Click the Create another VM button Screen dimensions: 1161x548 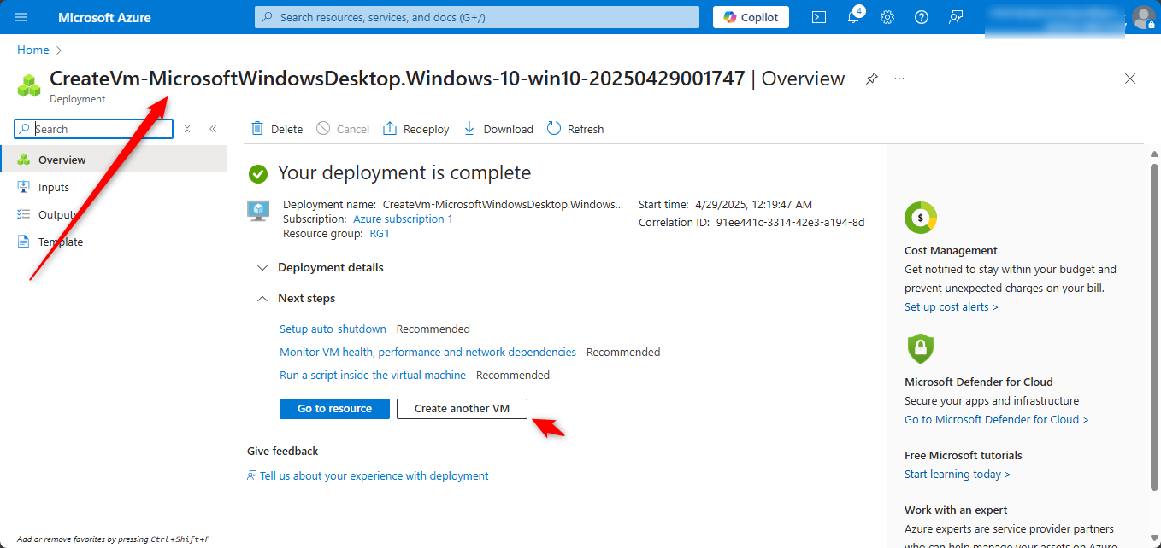click(x=462, y=409)
